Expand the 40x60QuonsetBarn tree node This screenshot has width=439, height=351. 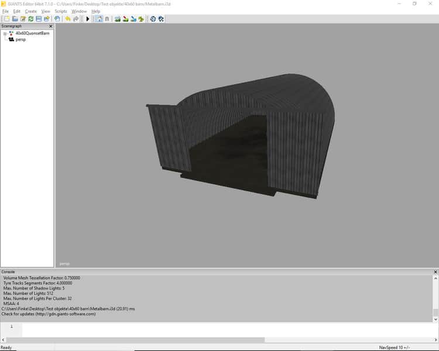coord(5,33)
